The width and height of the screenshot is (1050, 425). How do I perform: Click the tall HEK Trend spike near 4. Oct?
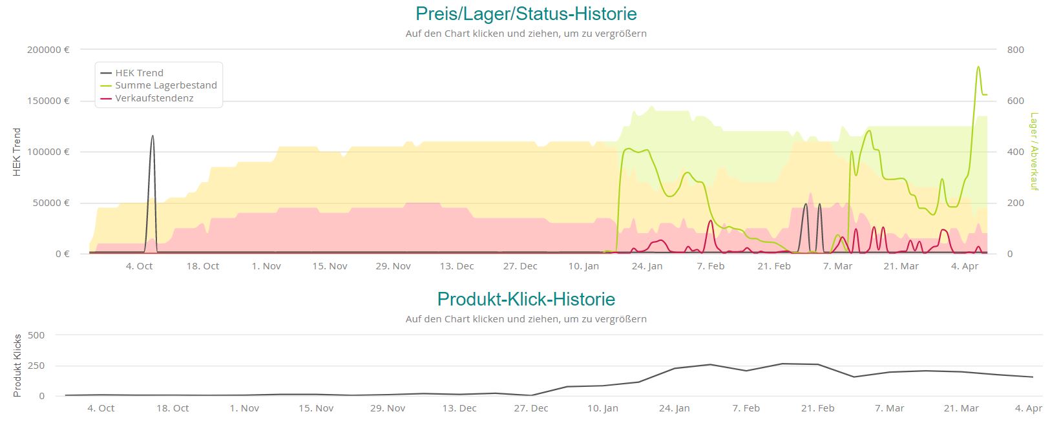152,137
